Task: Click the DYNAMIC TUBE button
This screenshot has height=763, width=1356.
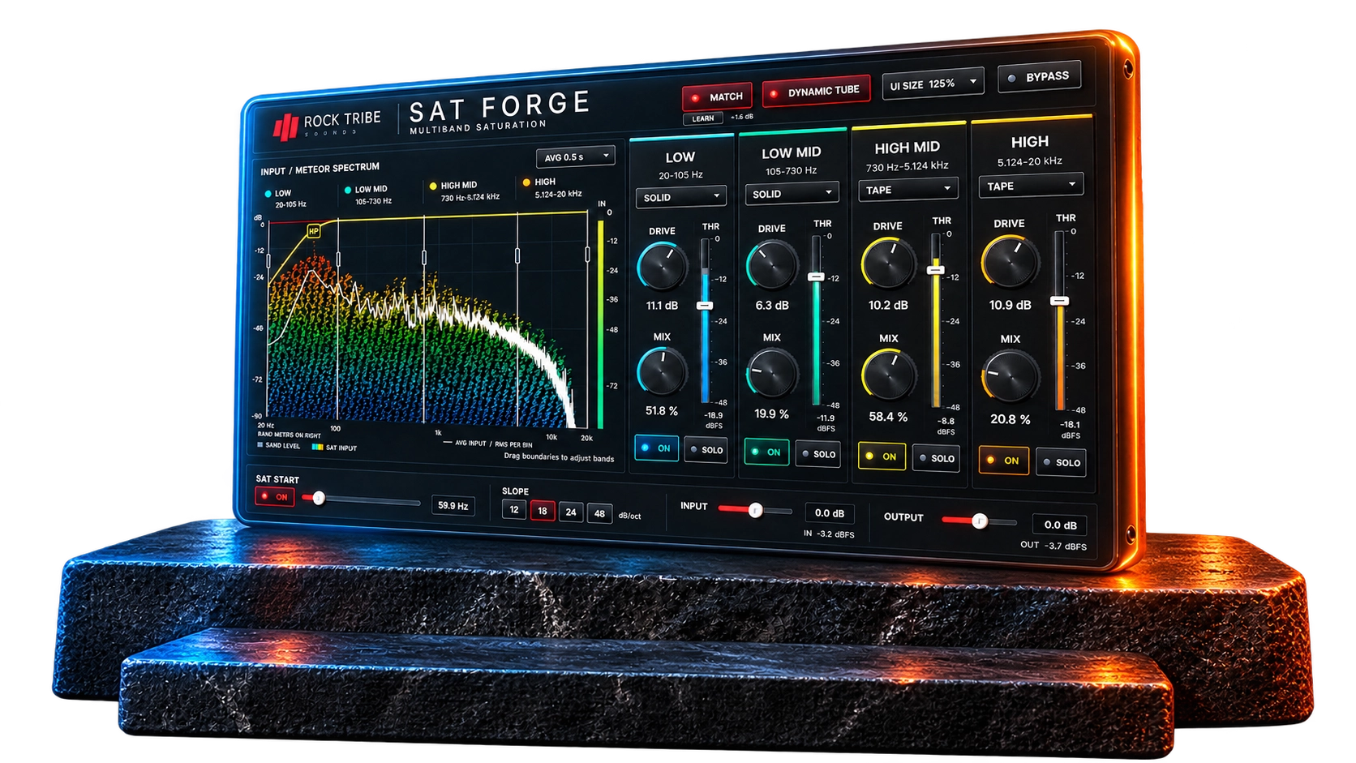Action: tap(816, 92)
